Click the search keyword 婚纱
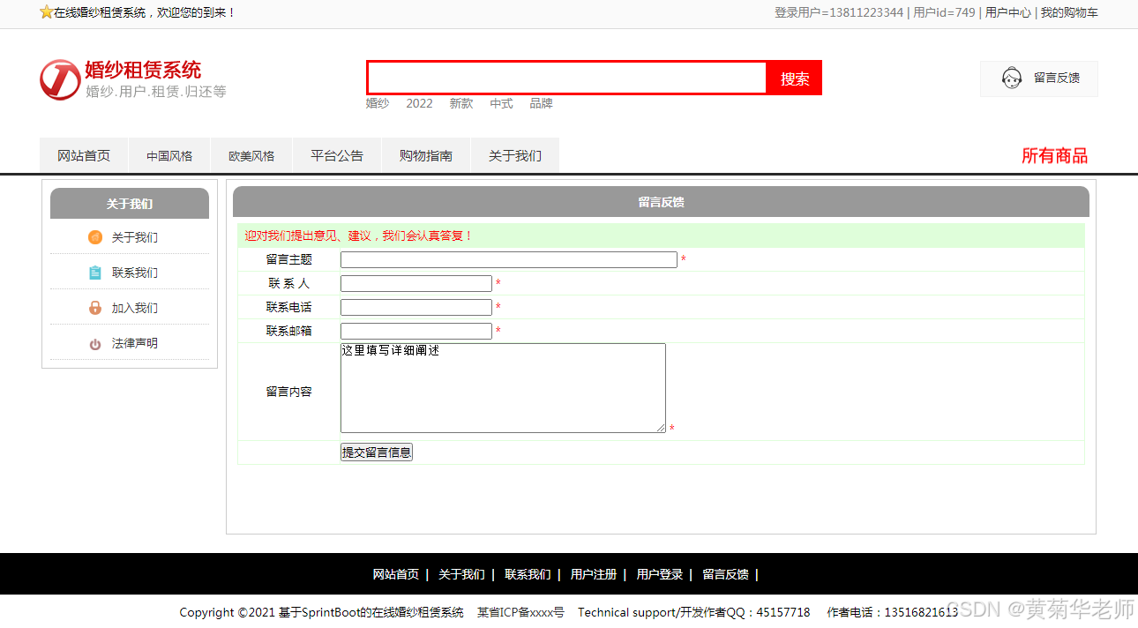Screen dimensions: 1138x628 pos(378,103)
